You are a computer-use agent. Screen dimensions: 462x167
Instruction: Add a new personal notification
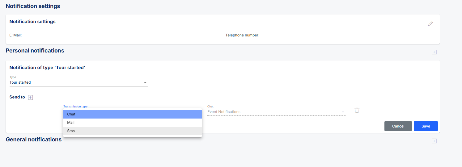click(434, 52)
